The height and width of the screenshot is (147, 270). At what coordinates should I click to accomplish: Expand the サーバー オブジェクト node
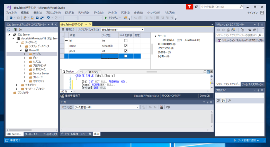point(17,89)
